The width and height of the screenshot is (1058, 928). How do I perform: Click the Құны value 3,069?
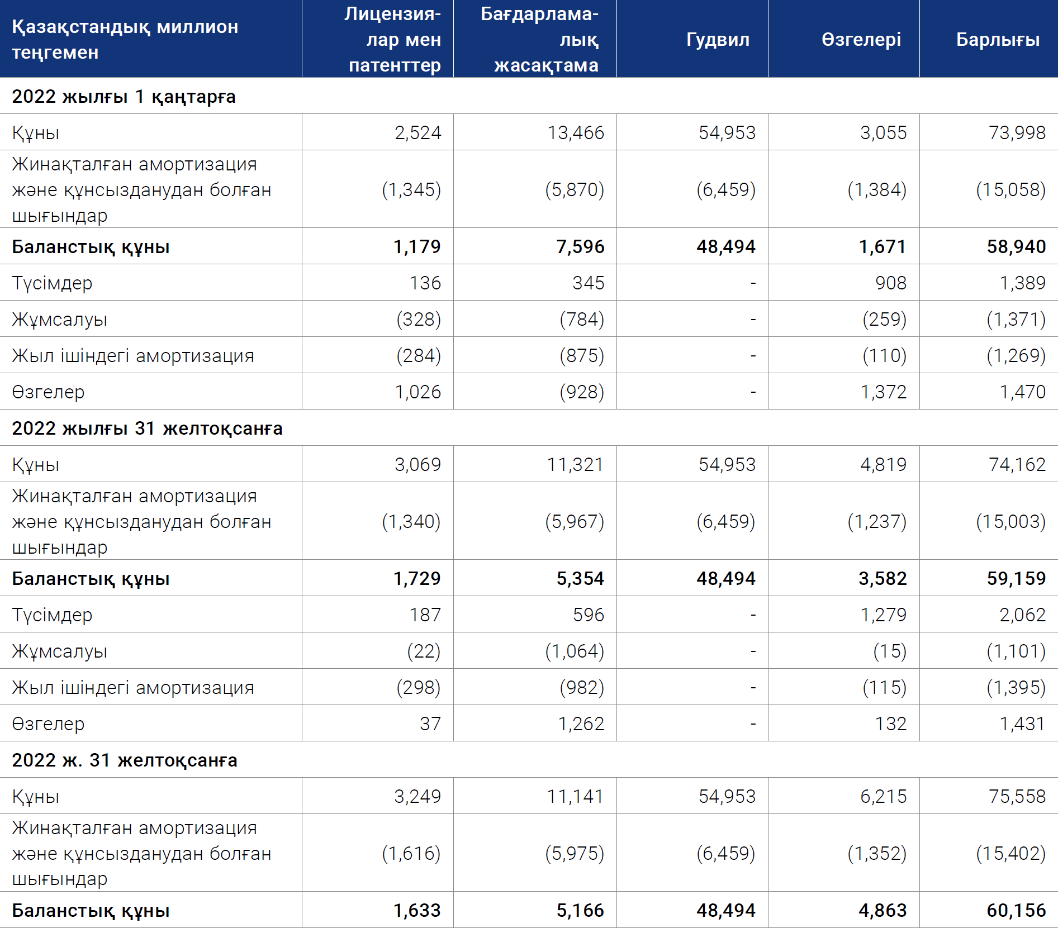[x=417, y=464]
